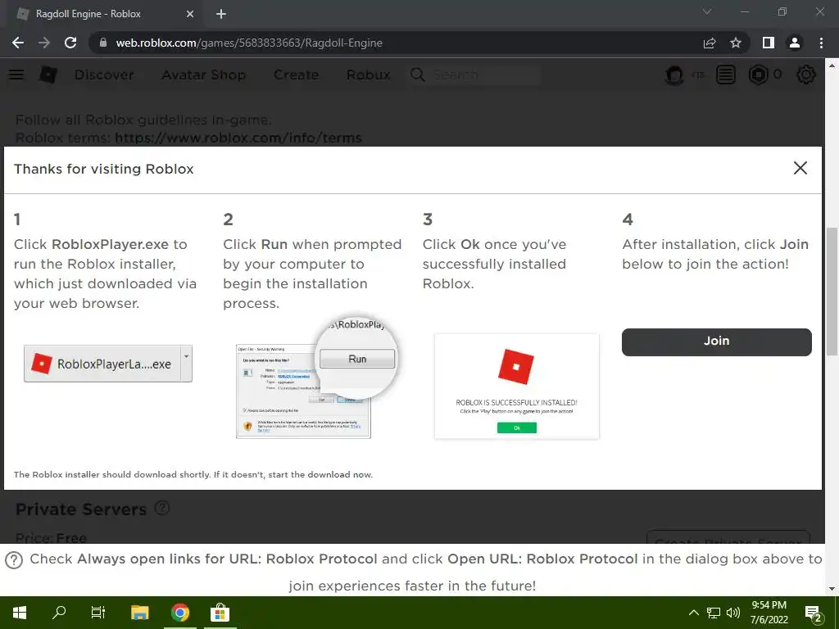Open Roblox hamburger navigation menu
Image resolution: width=839 pixels, height=629 pixels.
[x=16, y=75]
